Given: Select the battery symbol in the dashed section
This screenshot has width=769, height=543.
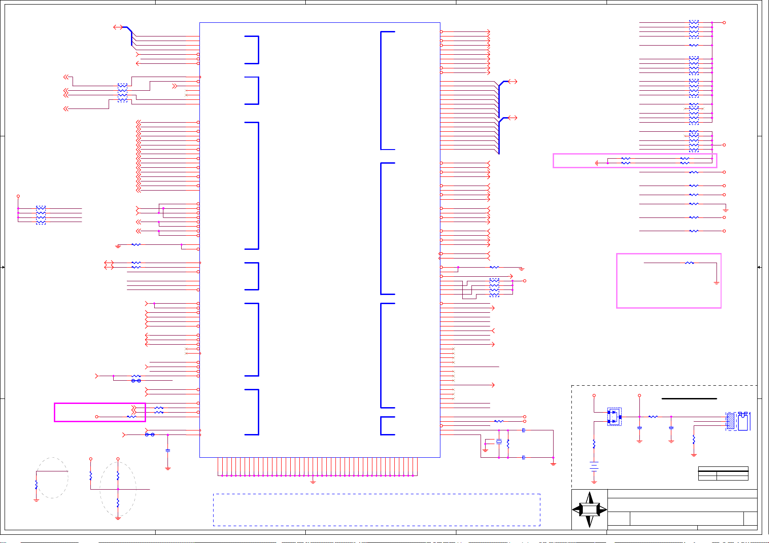Looking at the screenshot, I should [594, 466].
